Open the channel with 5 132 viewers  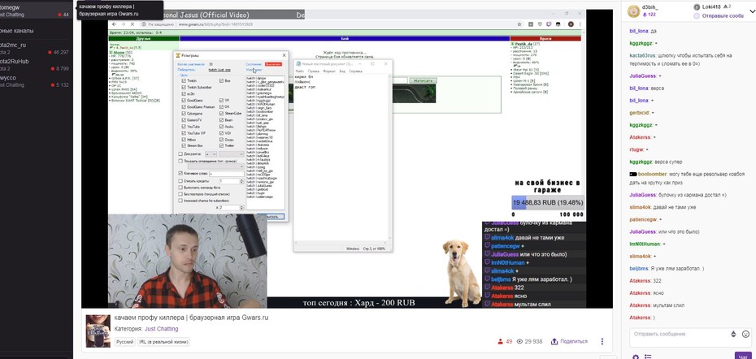pos(35,81)
